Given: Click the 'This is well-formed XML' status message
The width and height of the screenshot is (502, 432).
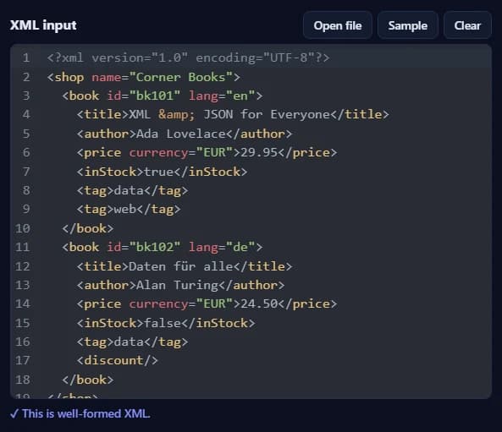Looking at the screenshot, I should pyautogui.click(x=80, y=413).
